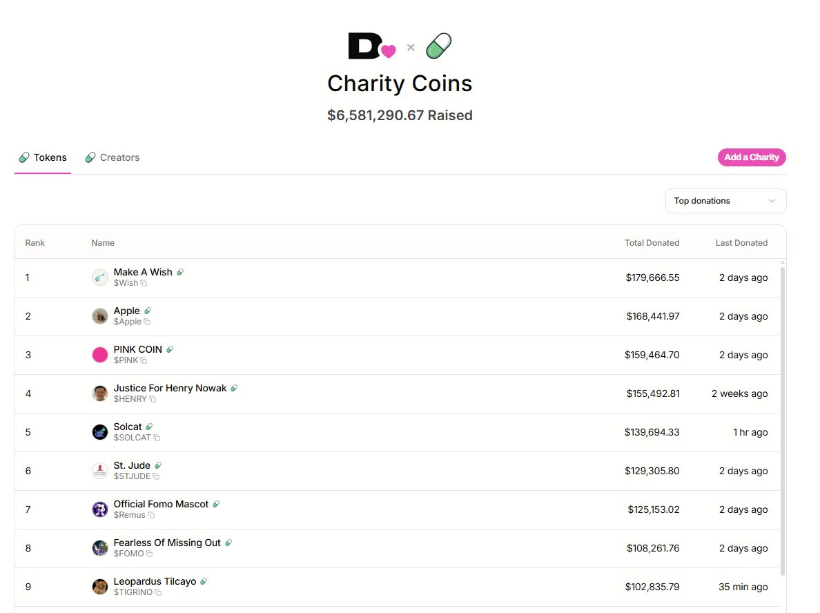Click the 35 min ago timestamp
The width and height of the screenshot is (820, 613).
tap(743, 587)
